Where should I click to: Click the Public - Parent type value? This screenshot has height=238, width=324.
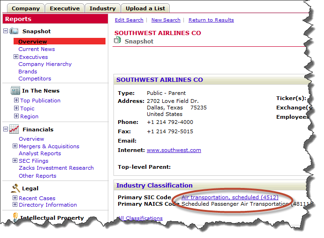click(166, 93)
